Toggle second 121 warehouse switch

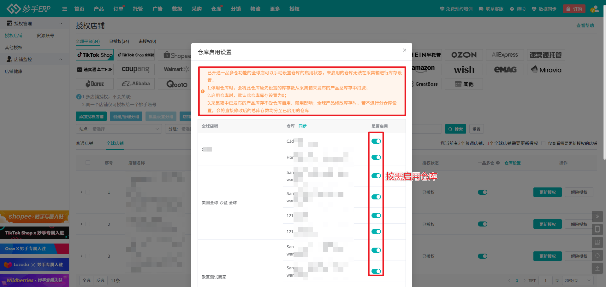click(376, 232)
